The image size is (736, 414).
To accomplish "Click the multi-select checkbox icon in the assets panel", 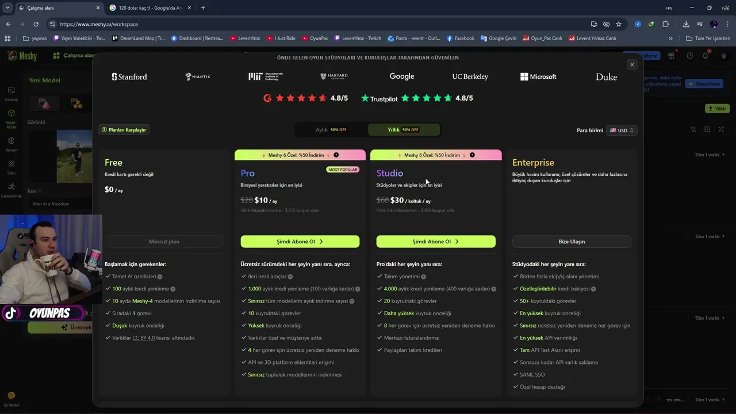I will 707,129.
